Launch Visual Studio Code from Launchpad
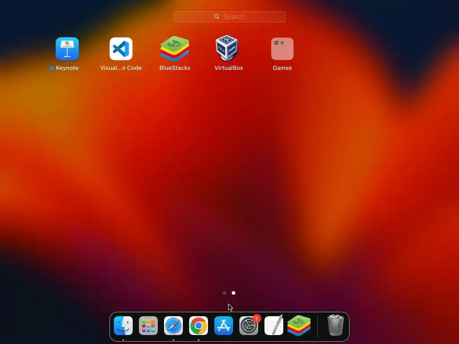 (121, 48)
